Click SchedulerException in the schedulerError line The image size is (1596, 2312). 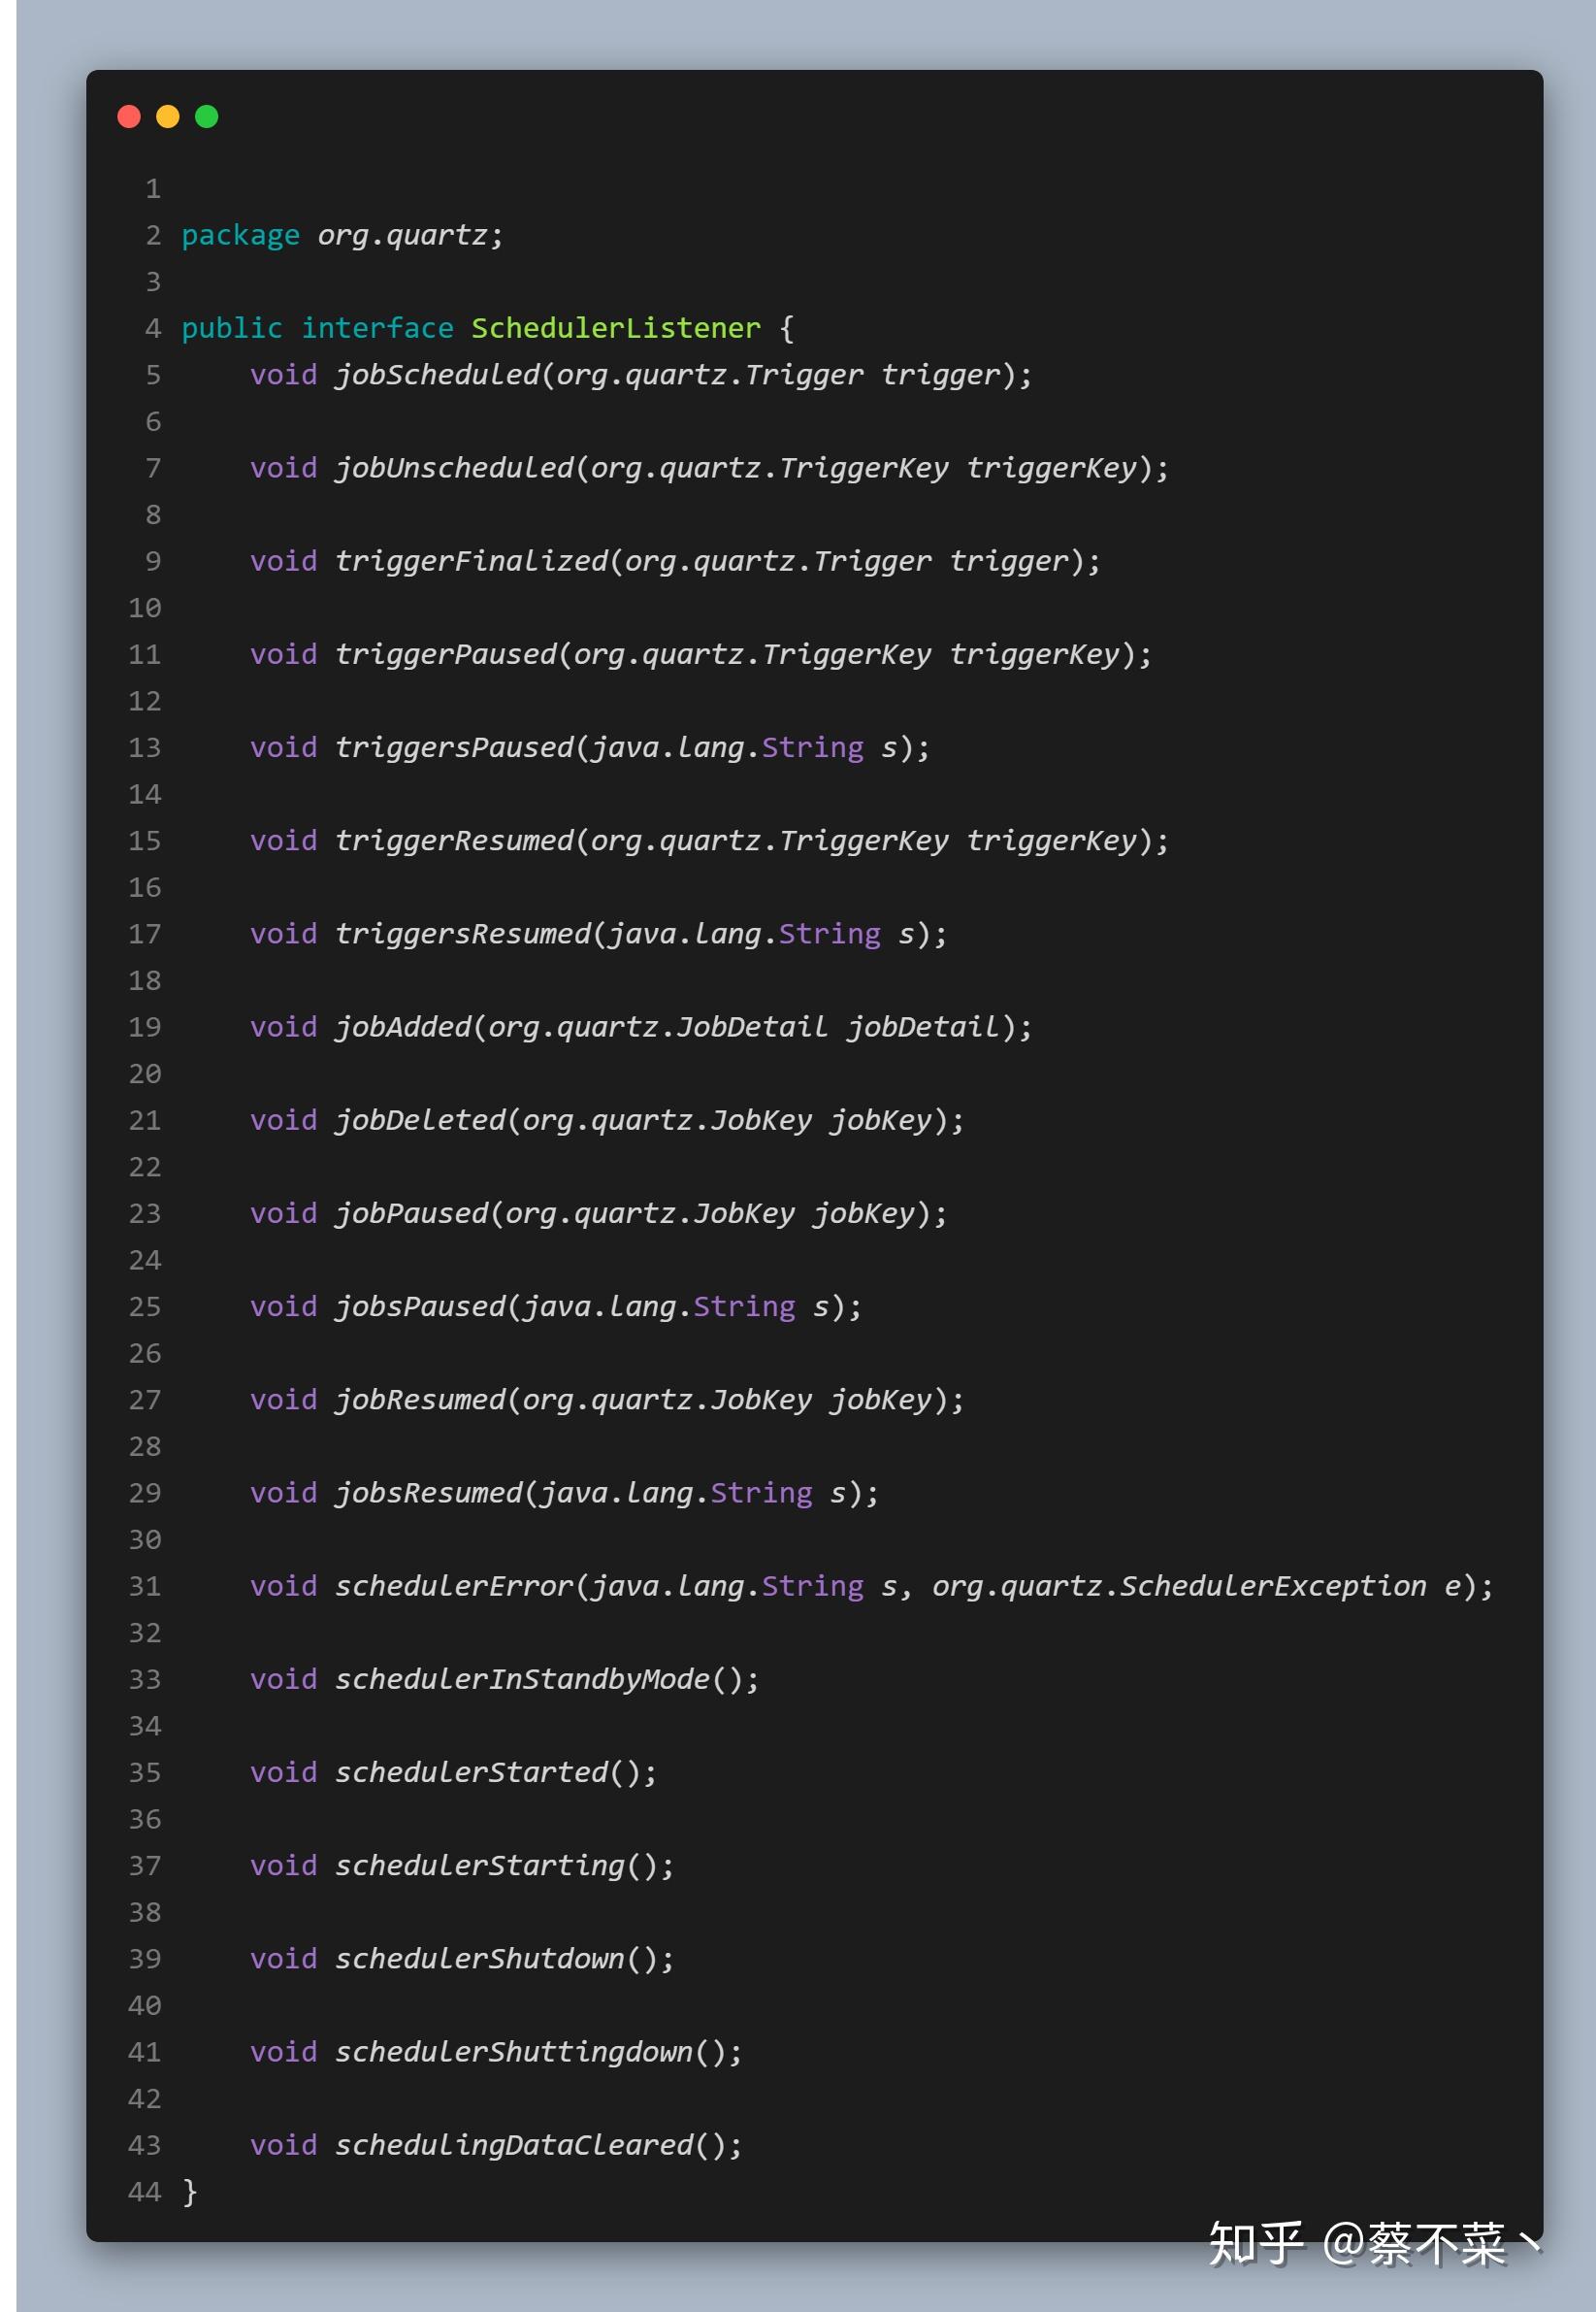tap(1272, 1586)
